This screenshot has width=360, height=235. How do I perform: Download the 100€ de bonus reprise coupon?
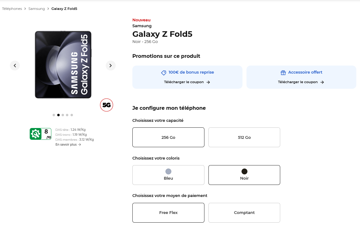click(184, 82)
